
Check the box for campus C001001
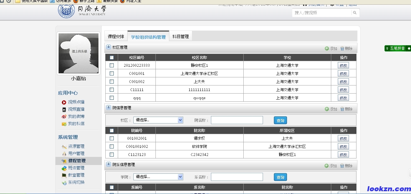click(x=112, y=74)
